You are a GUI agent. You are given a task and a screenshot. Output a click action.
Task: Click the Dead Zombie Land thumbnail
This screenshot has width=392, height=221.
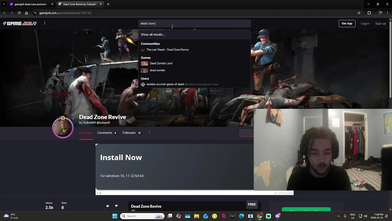click(x=145, y=64)
